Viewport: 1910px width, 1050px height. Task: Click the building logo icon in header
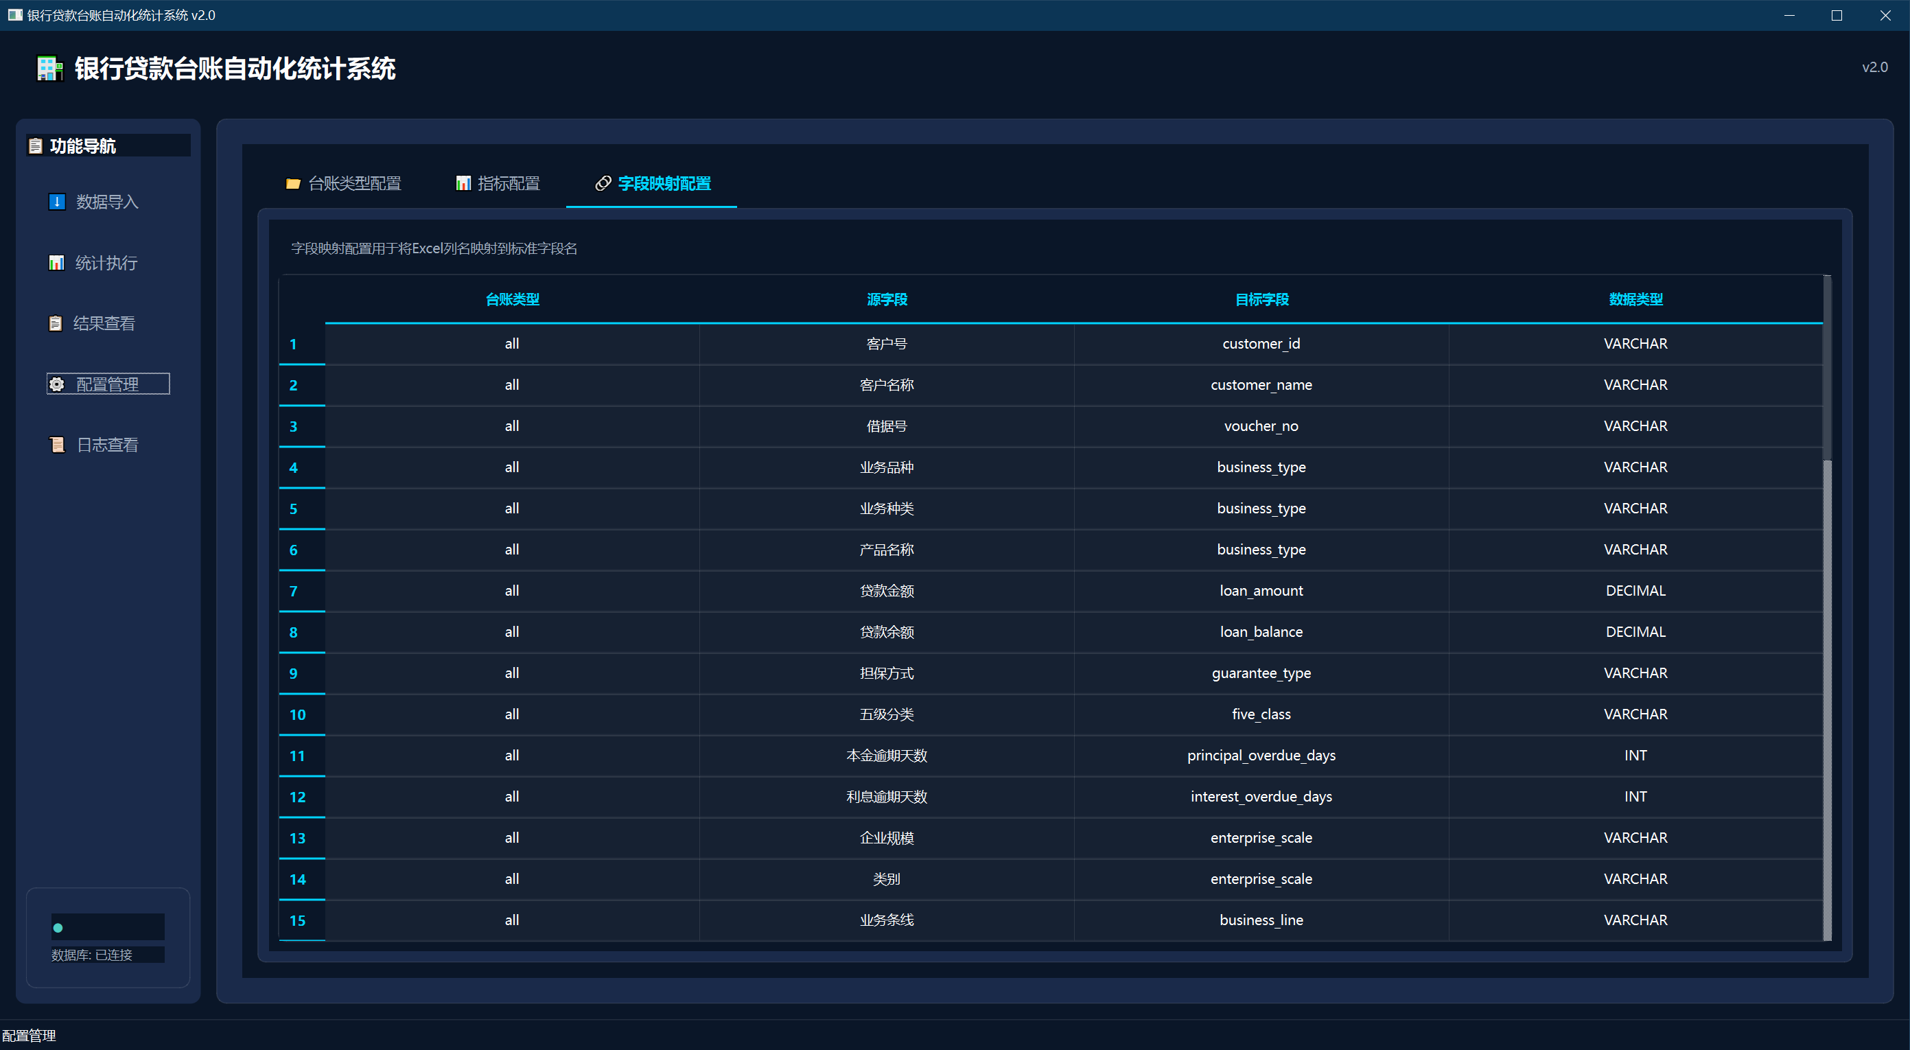click(49, 68)
